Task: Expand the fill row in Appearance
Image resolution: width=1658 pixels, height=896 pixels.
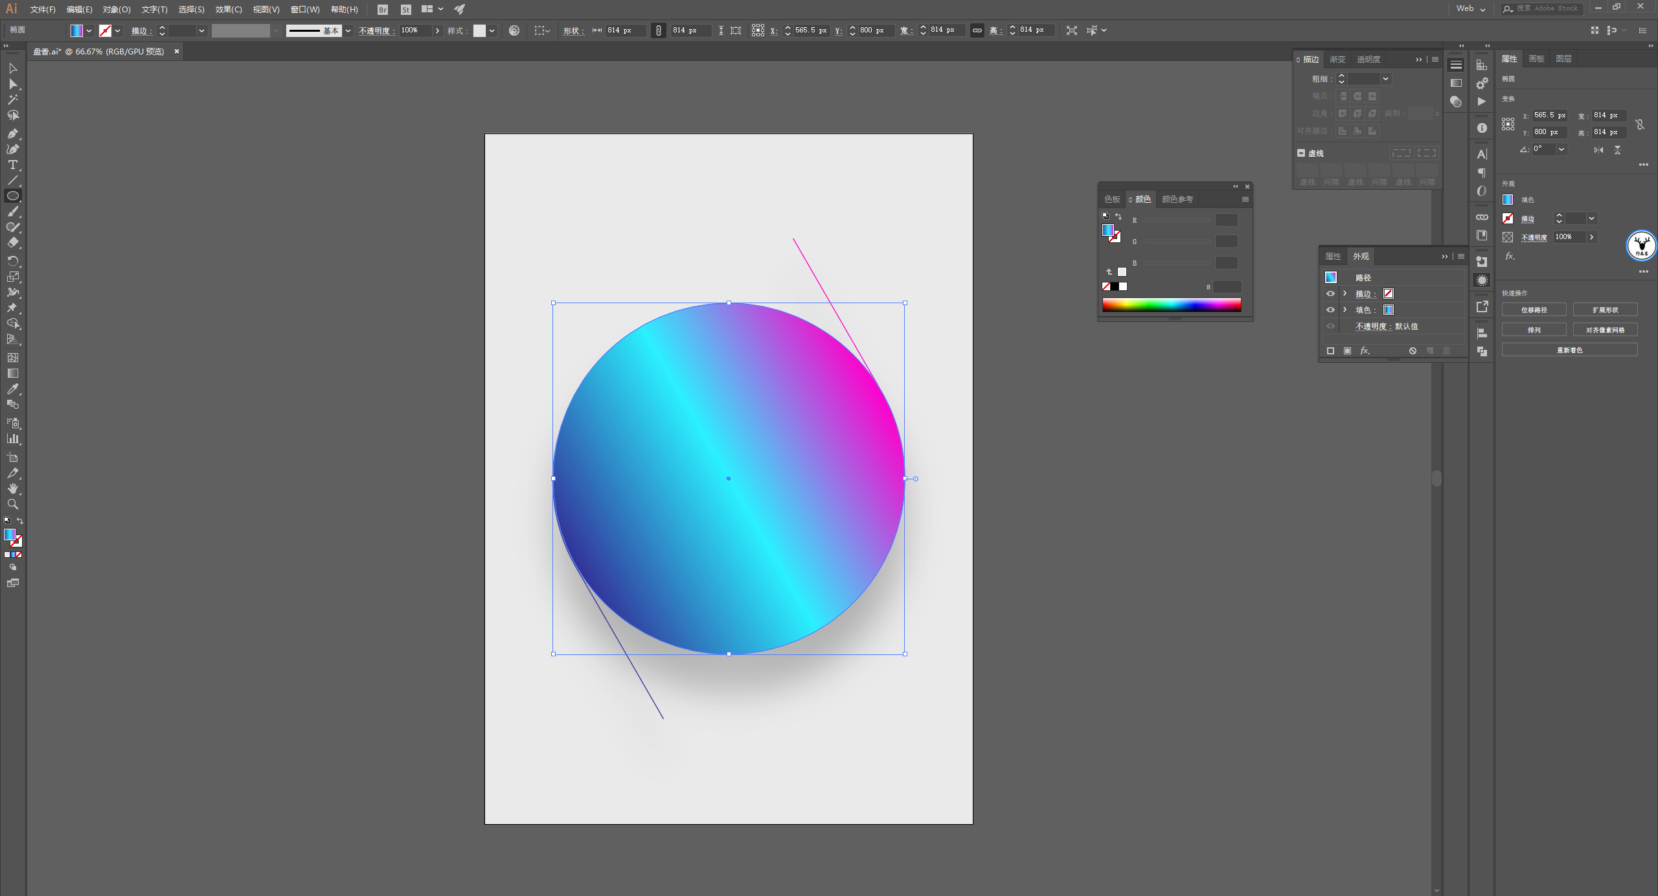Action: point(1345,310)
